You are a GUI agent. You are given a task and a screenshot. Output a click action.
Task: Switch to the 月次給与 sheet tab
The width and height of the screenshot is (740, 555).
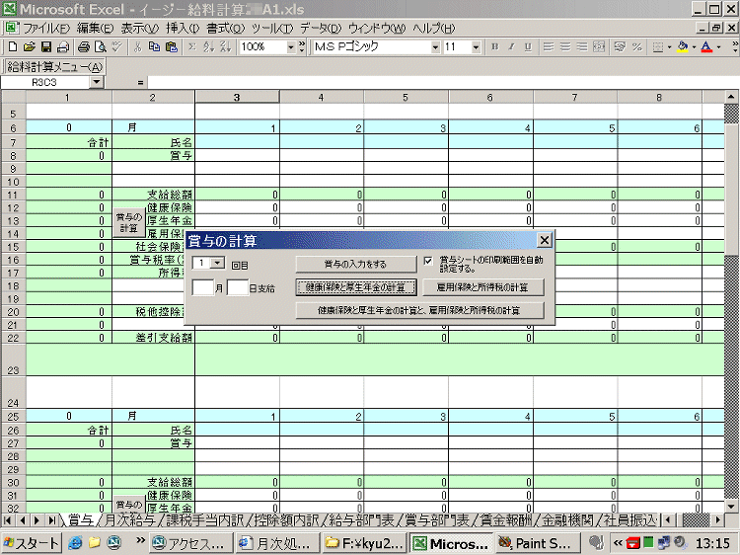128,519
